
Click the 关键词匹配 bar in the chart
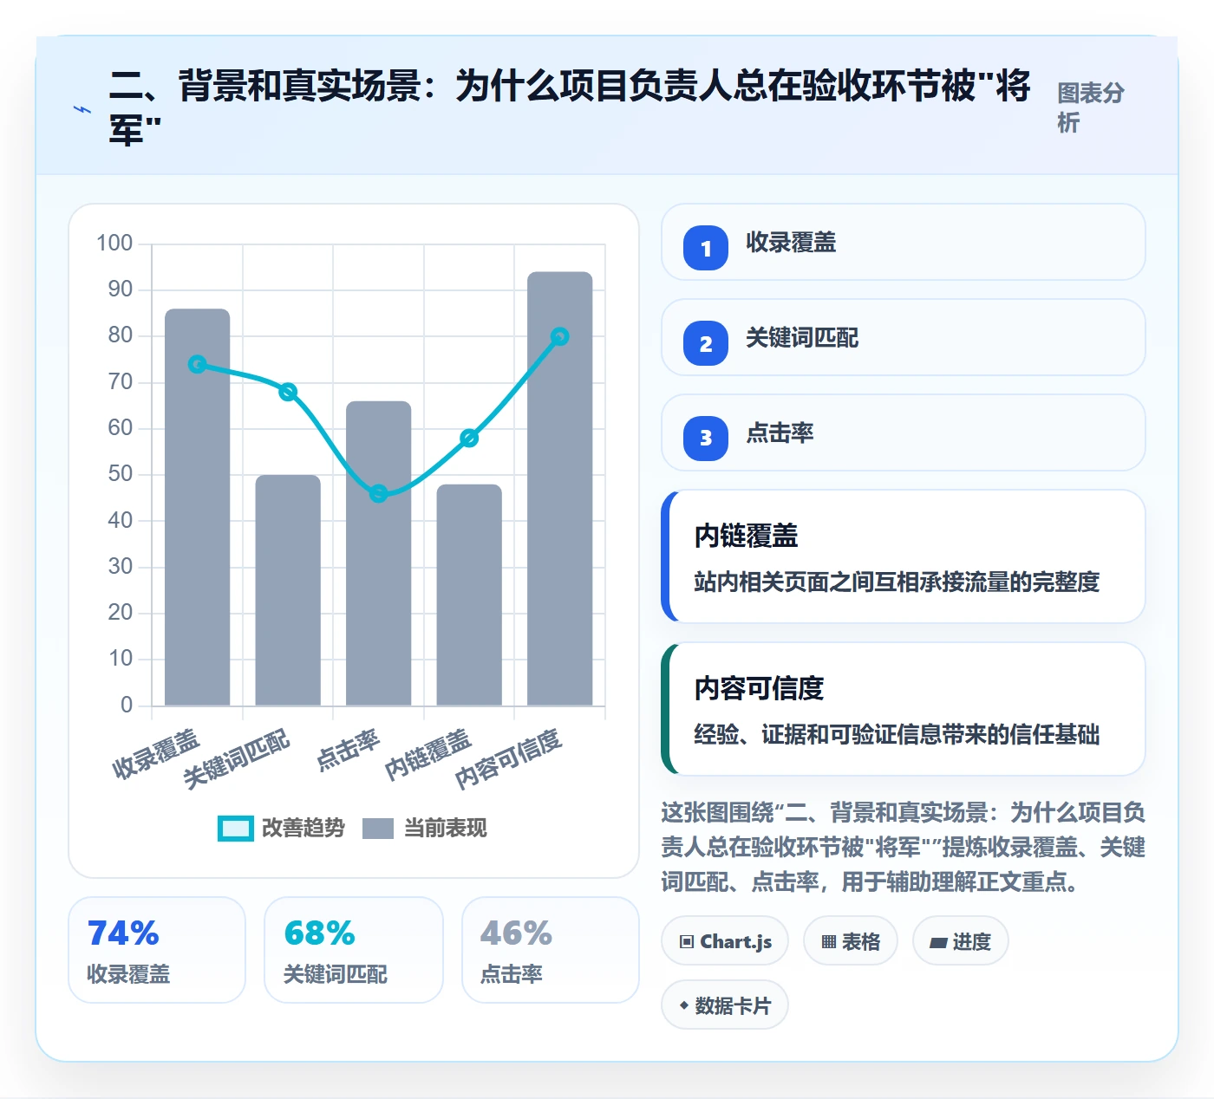point(288,590)
